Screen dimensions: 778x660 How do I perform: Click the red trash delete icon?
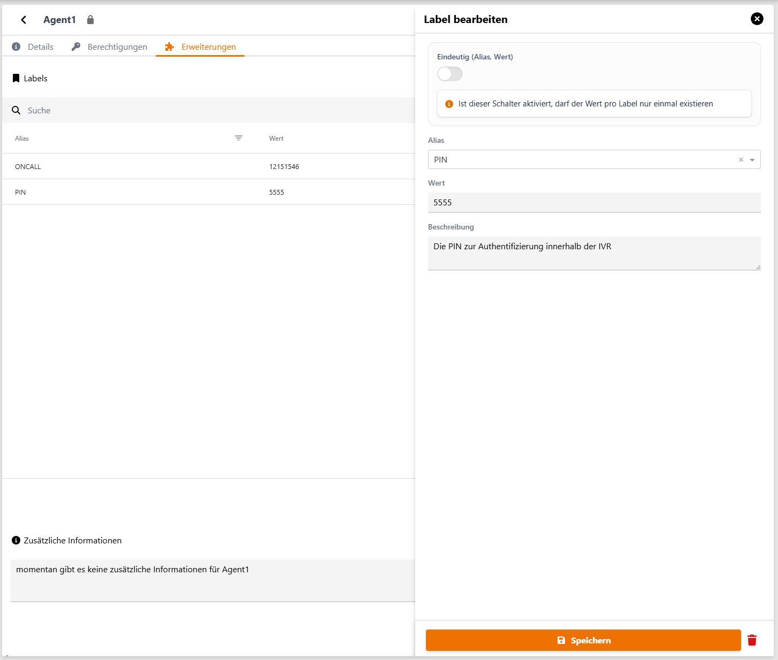tap(752, 640)
